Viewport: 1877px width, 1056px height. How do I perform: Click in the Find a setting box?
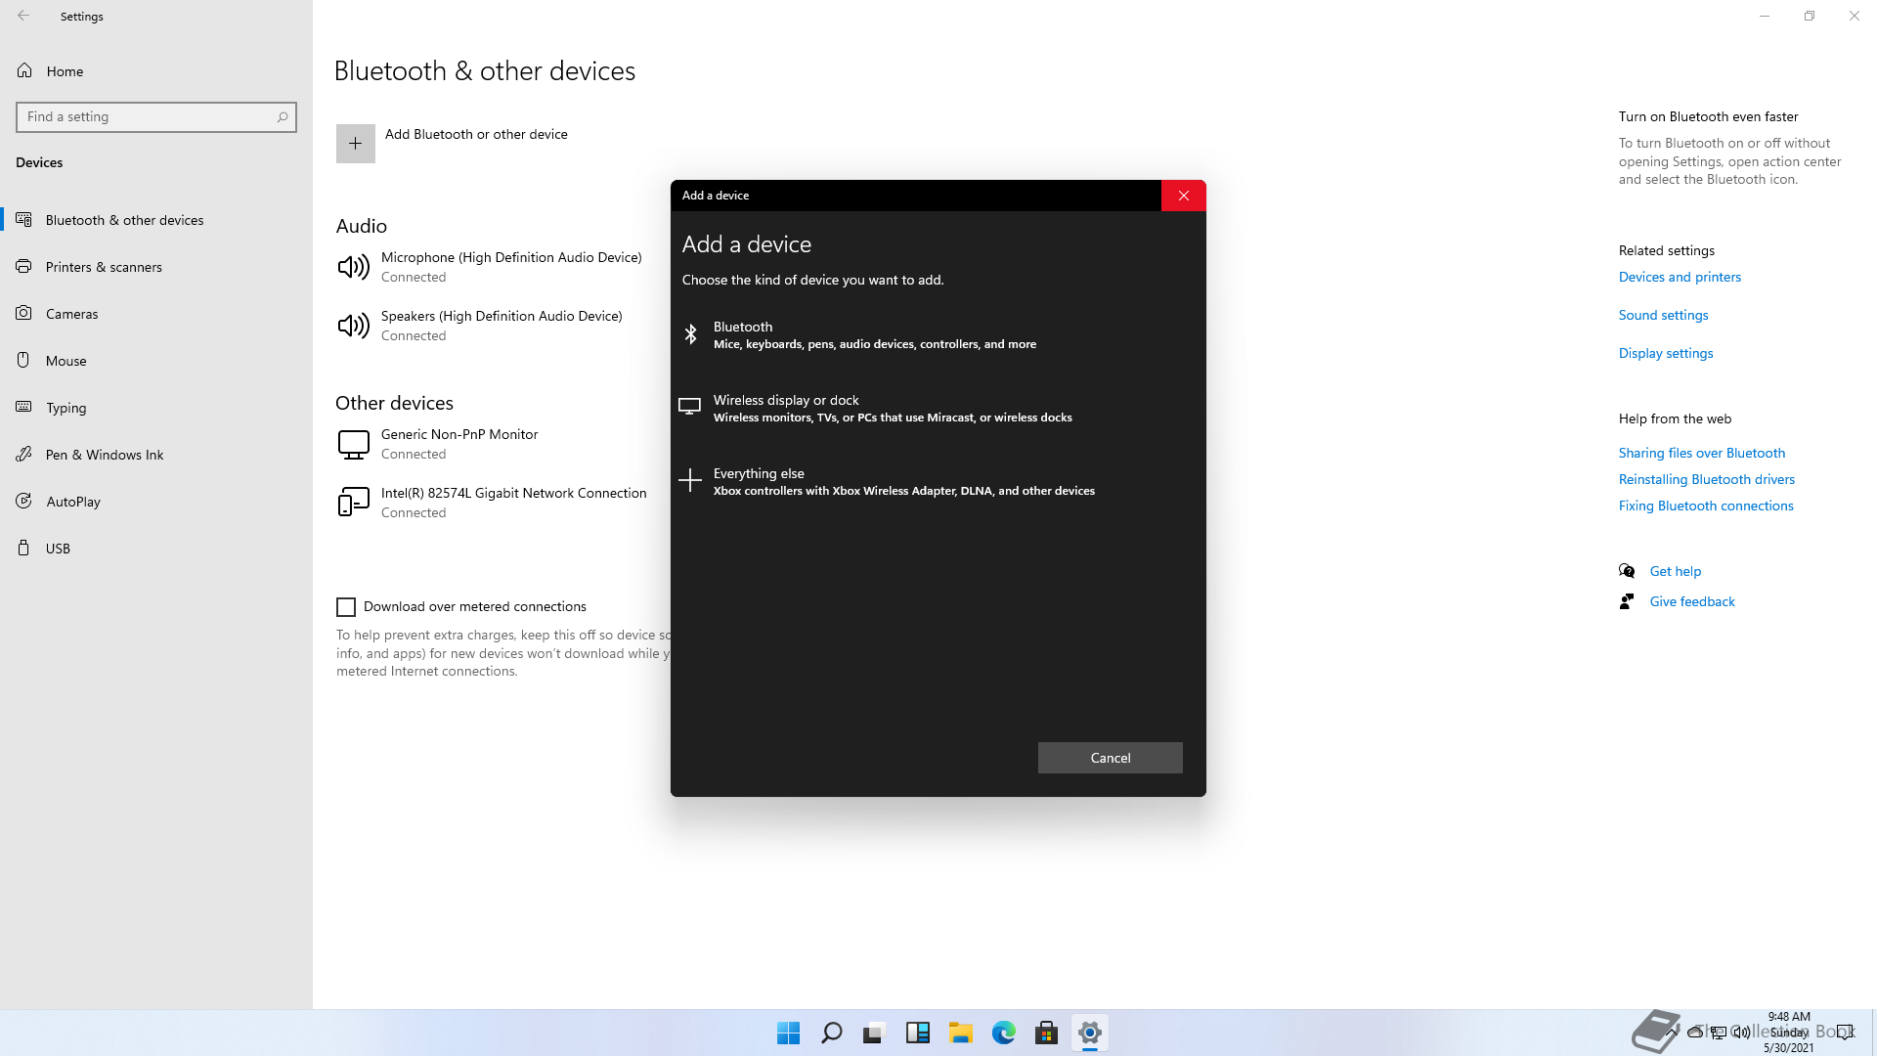click(147, 116)
